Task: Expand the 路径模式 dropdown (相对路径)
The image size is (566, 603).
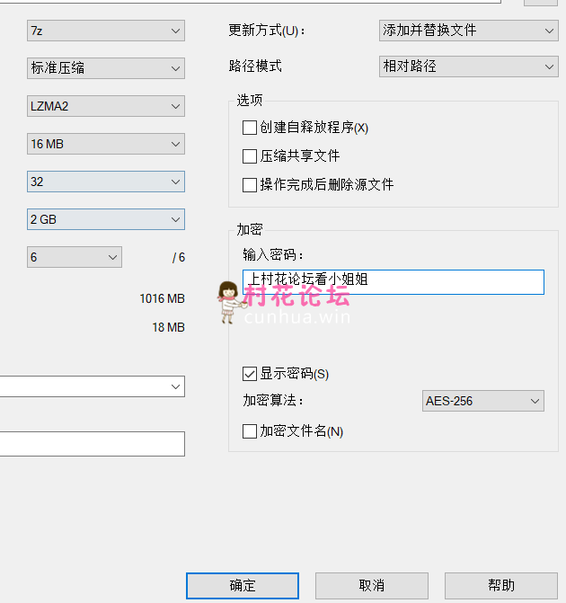Action: click(x=468, y=67)
